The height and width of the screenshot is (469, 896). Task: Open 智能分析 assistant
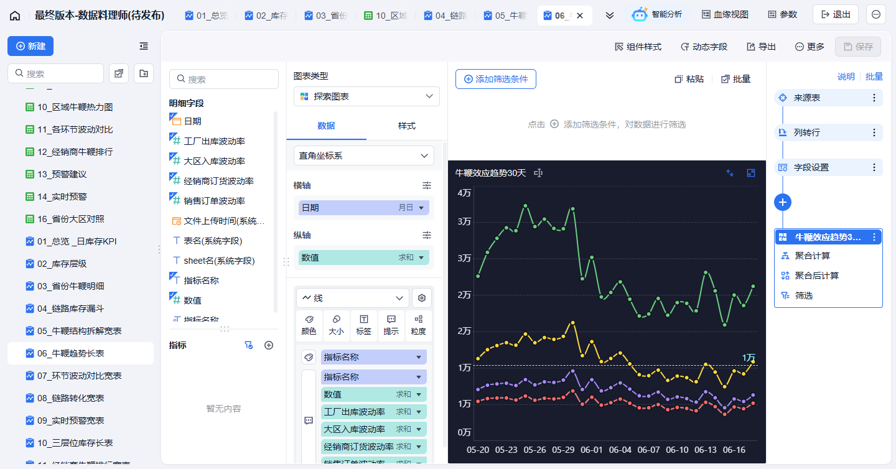pyautogui.click(x=658, y=14)
